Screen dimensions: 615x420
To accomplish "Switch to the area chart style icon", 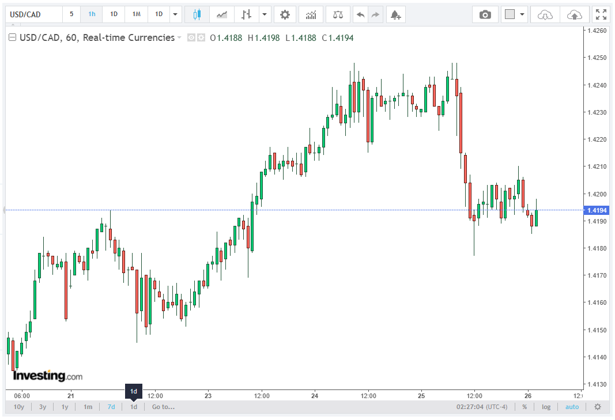I will click(221, 14).
